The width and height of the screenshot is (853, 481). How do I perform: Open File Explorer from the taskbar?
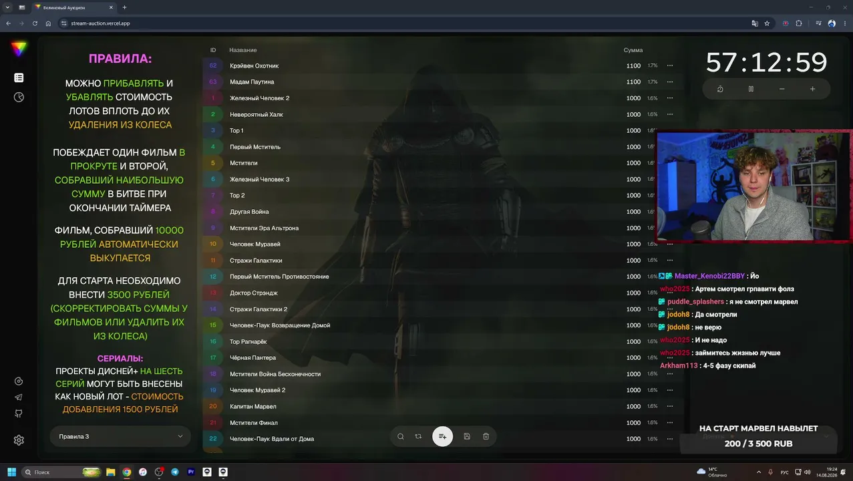pyautogui.click(x=111, y=472)
